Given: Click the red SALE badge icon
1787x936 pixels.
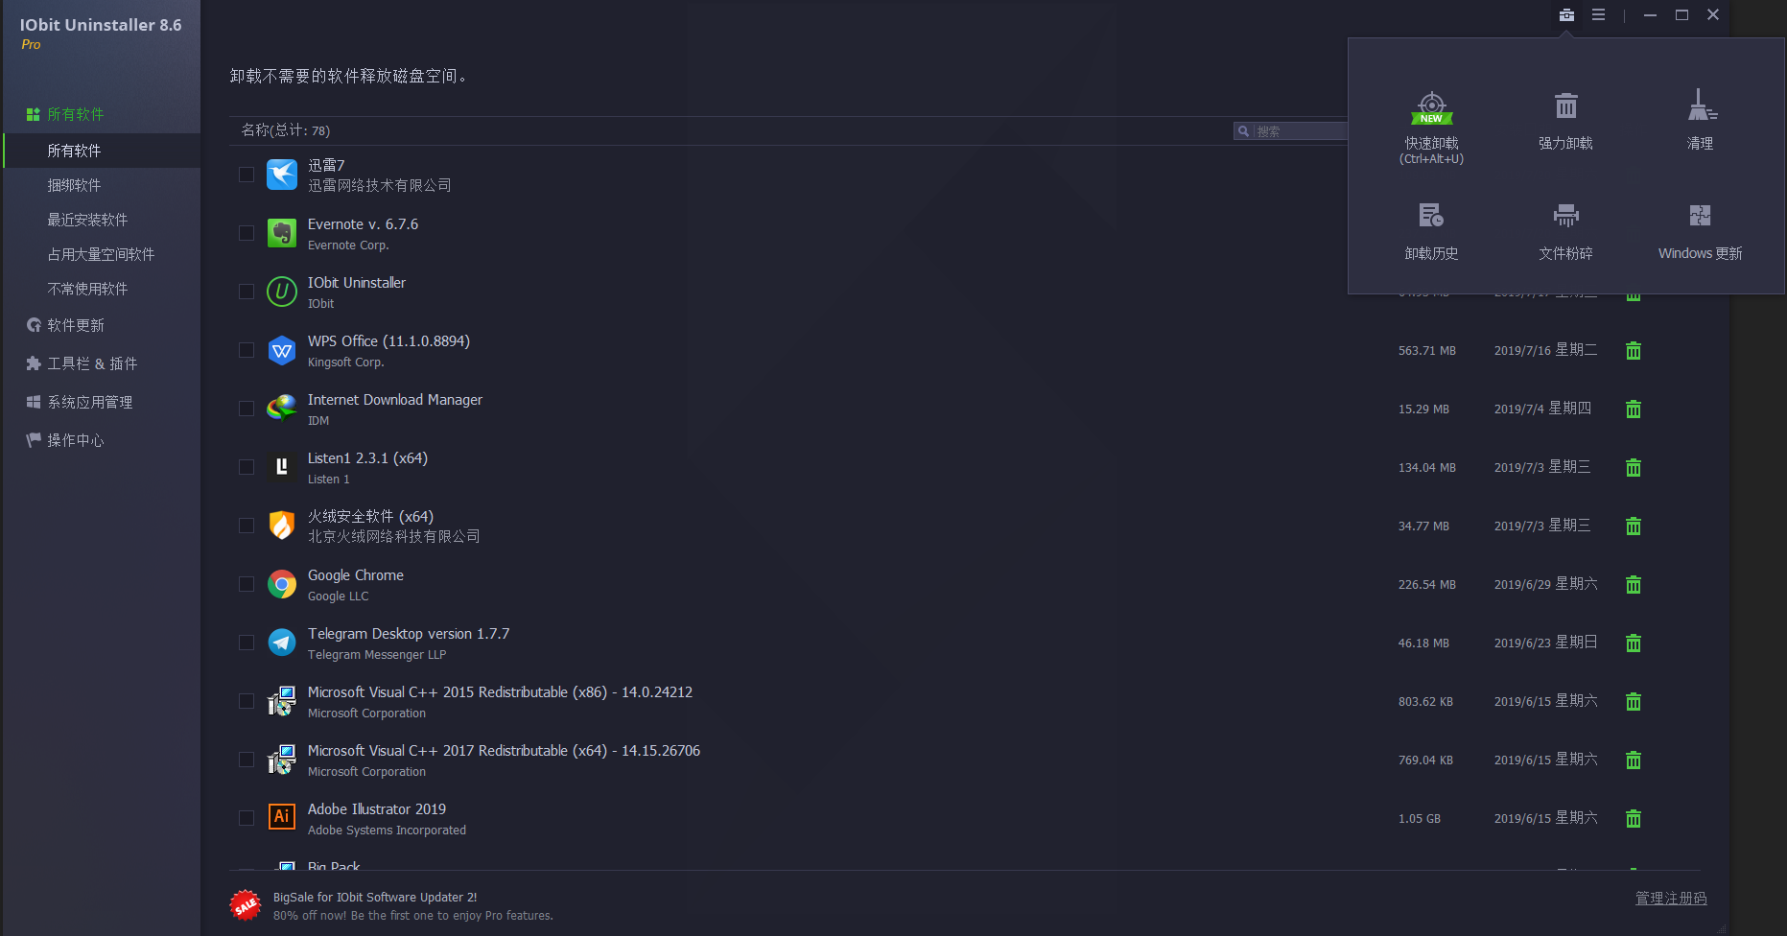Looking at the screenshot, I should point(246,905).
